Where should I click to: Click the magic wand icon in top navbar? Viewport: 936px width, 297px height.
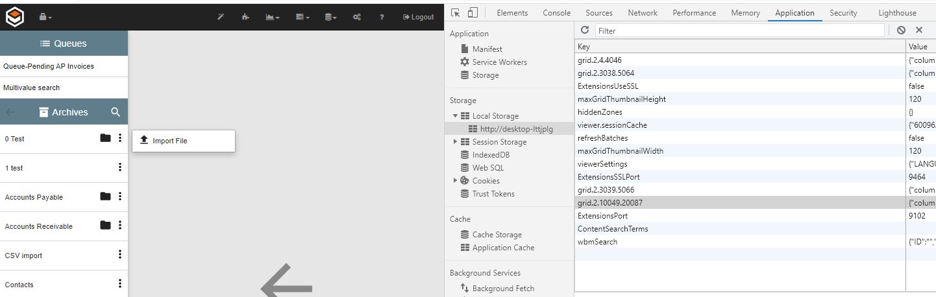(x=221, y=17)
